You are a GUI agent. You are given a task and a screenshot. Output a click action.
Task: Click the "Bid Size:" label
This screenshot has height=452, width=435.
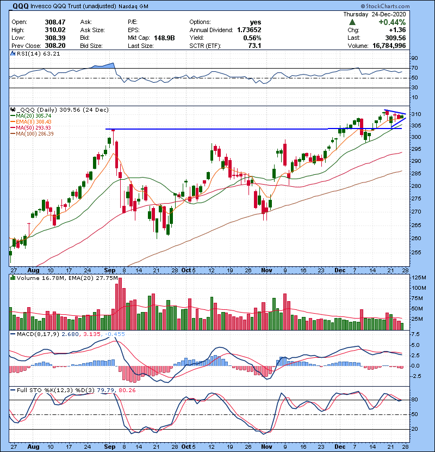coord(91,46)
